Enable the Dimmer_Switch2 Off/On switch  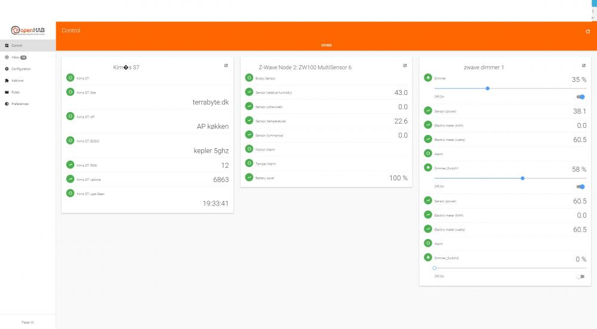(580, 276)
